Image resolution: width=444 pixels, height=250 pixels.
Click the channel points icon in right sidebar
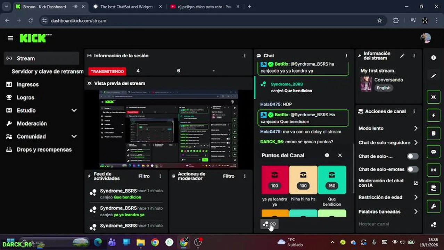pyautogui.click(x=434, y=225)
